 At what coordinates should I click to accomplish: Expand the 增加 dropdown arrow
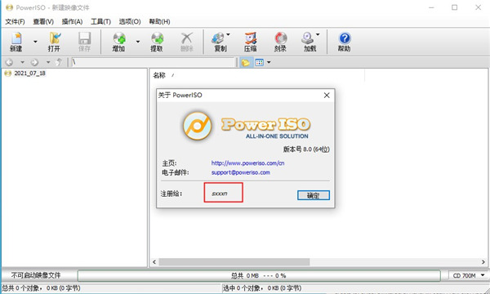(x=138, y=42)
